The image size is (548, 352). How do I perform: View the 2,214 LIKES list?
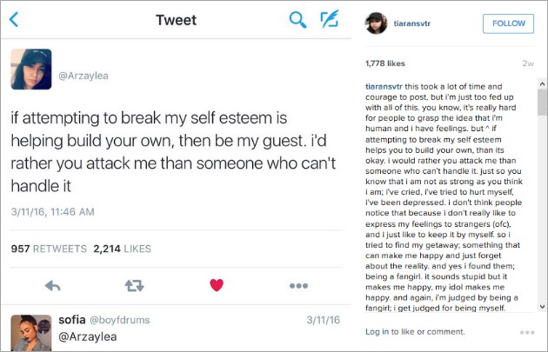(123, 249)
